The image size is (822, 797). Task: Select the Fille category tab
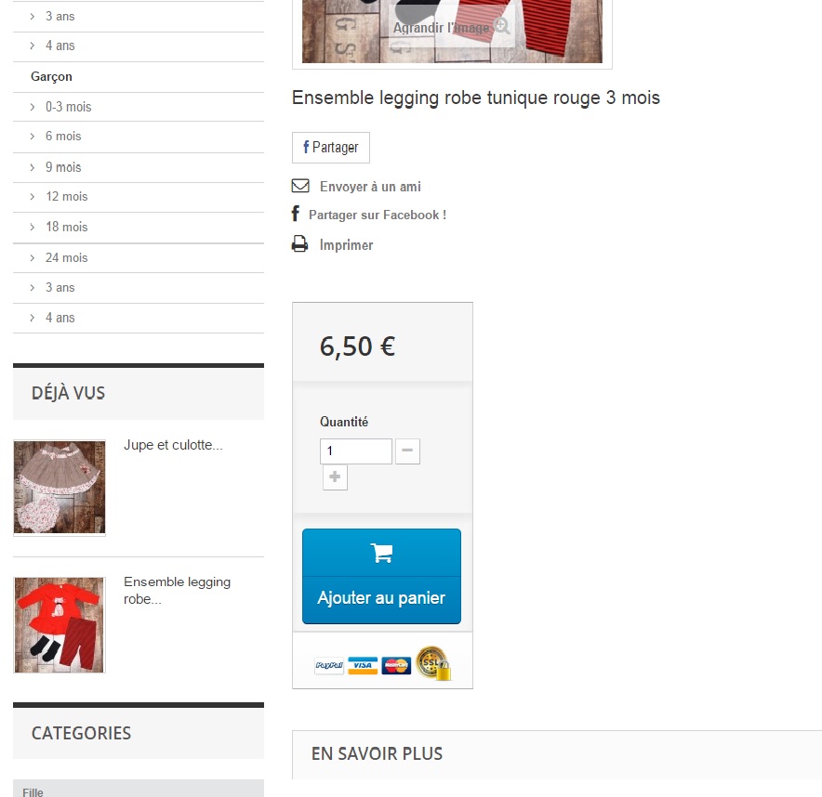(139, 789)
